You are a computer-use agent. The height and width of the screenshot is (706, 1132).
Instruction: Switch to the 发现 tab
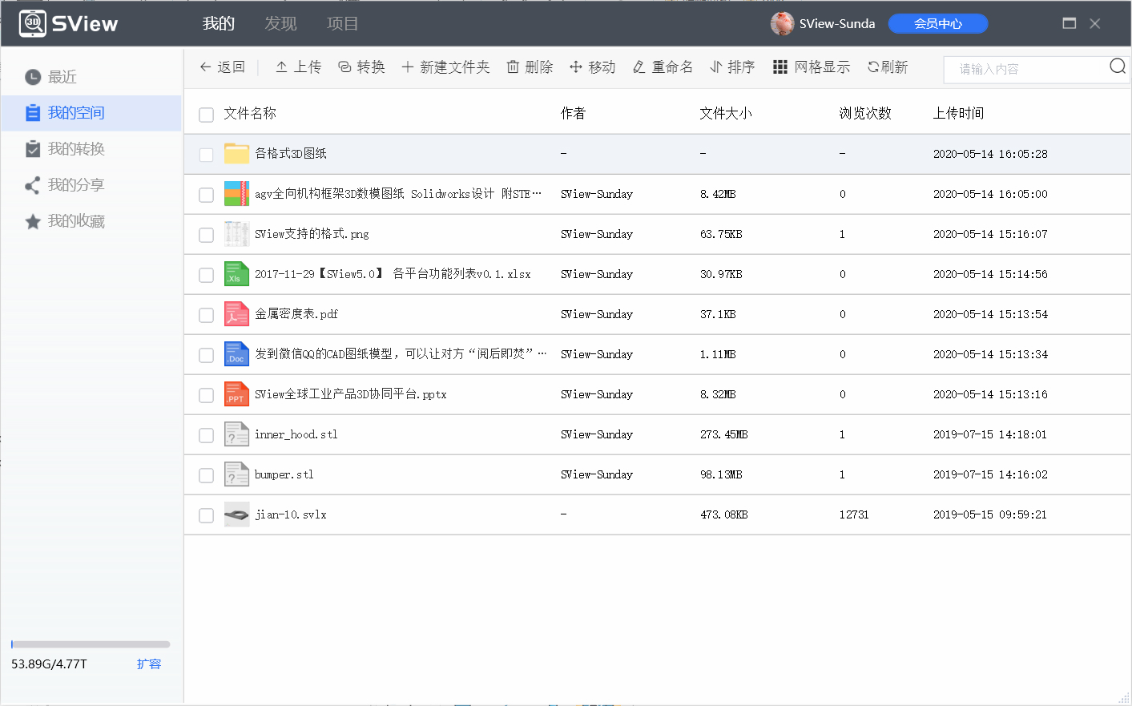[x=280, y=23]
